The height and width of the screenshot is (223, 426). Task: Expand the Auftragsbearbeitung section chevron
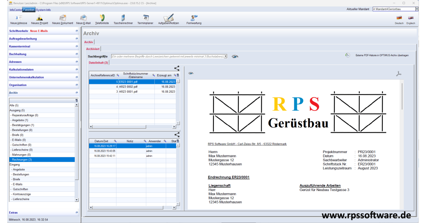pyautogui.click(x=77, y=39)
